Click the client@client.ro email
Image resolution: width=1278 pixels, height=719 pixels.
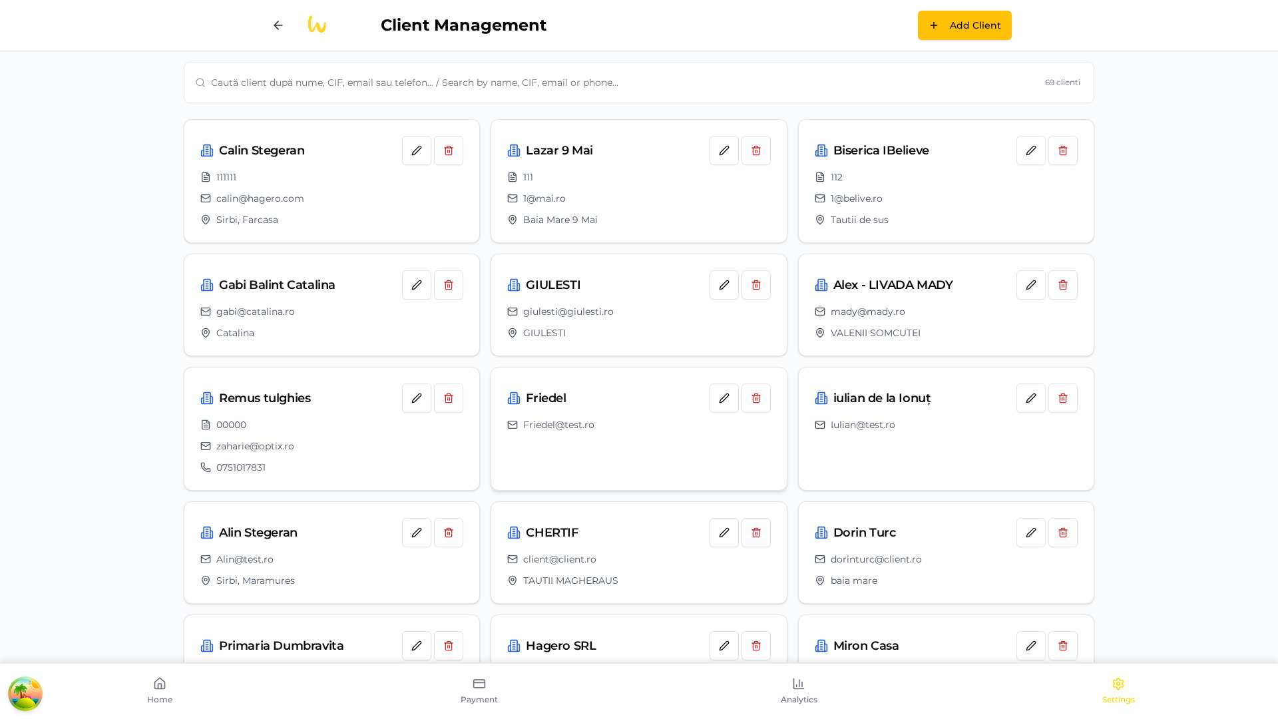[560, 559]
